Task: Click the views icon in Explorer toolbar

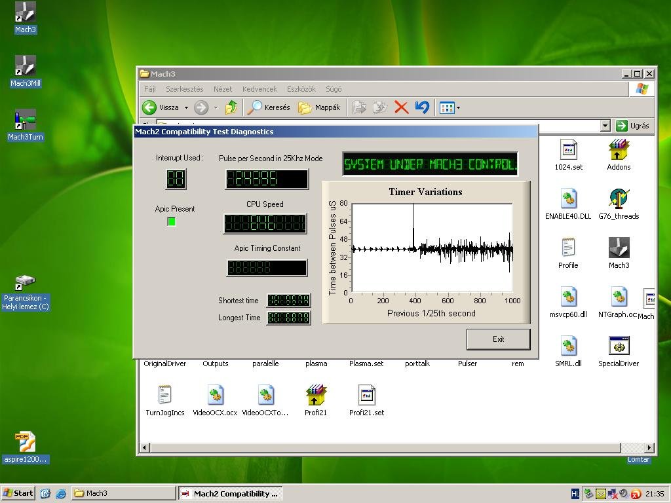Action: tap(446, 107)
